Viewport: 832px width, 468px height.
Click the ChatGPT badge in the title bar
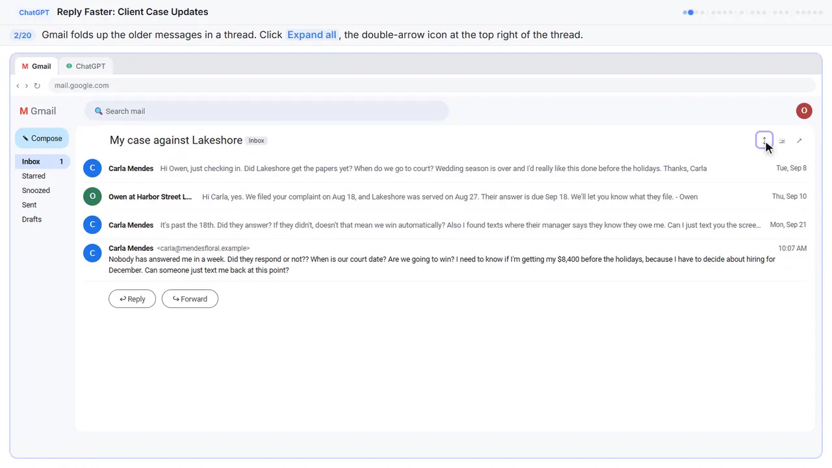(34, 12)
